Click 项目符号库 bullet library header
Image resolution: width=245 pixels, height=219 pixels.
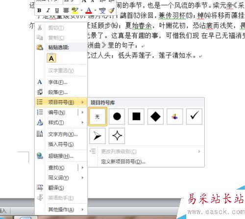tap(103, 102)
